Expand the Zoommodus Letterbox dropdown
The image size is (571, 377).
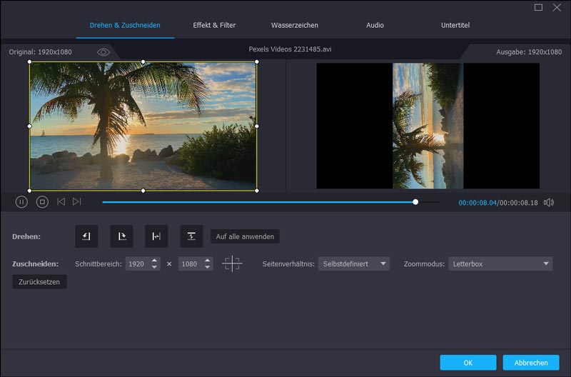(500, 264)
